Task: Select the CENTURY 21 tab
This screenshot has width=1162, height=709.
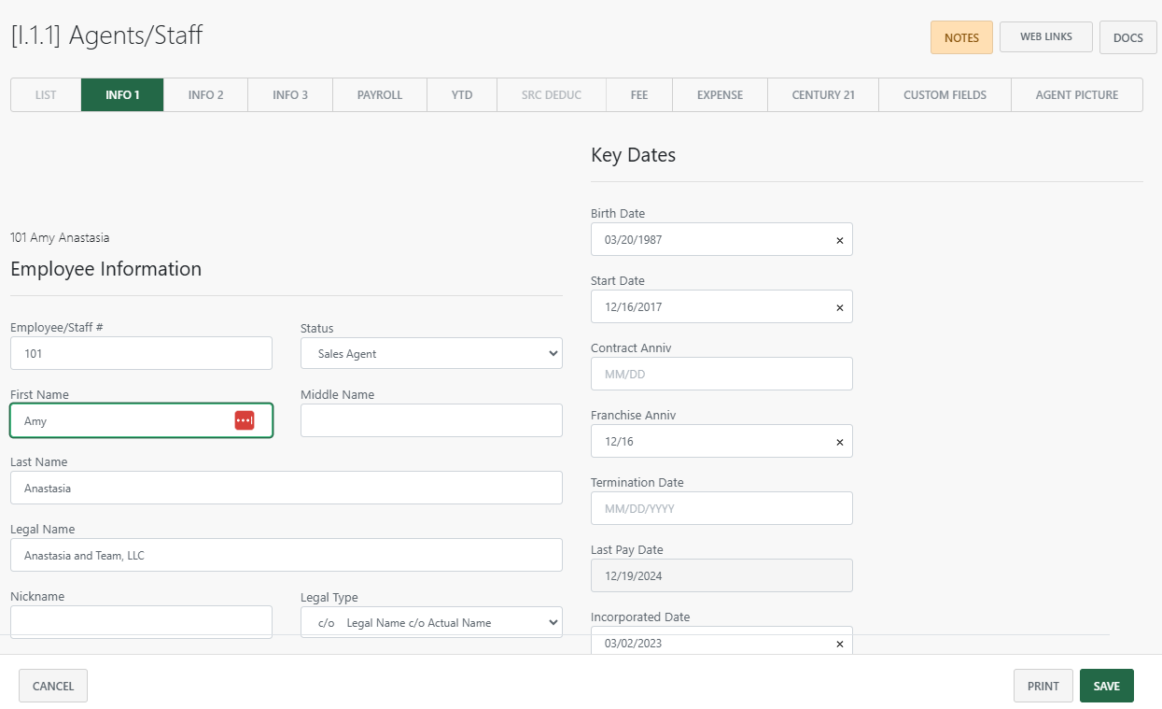Action: pos(822,94)
